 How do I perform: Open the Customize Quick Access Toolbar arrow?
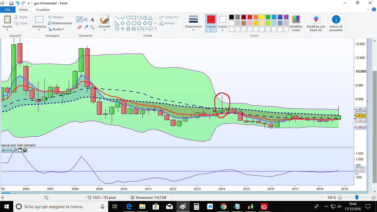pos(29,4)
